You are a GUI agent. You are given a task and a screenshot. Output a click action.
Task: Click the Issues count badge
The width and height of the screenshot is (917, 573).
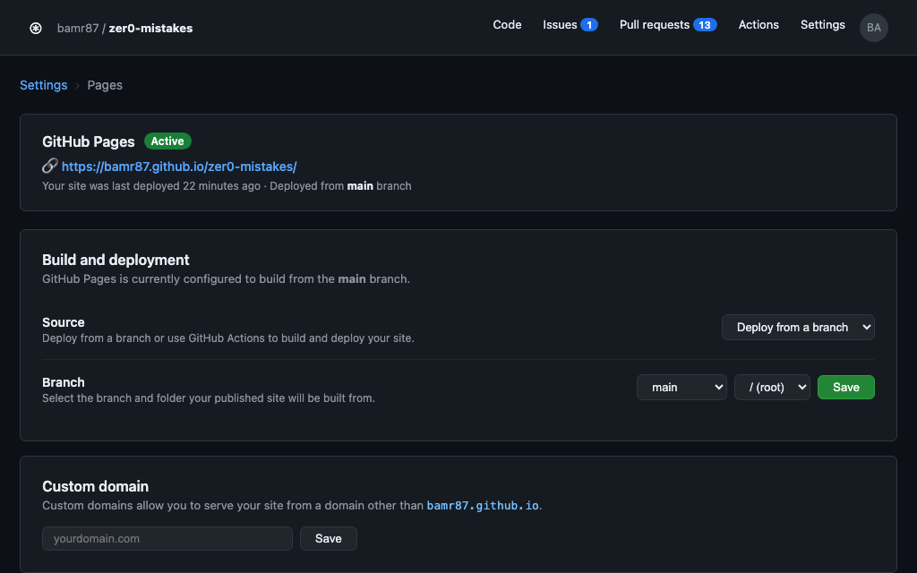tap(589, 25)
